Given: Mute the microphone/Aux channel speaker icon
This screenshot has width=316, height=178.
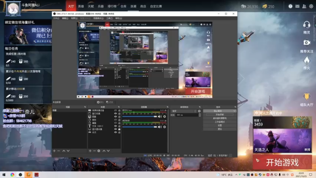Looking at the screenshot, I should click(160, 116).
